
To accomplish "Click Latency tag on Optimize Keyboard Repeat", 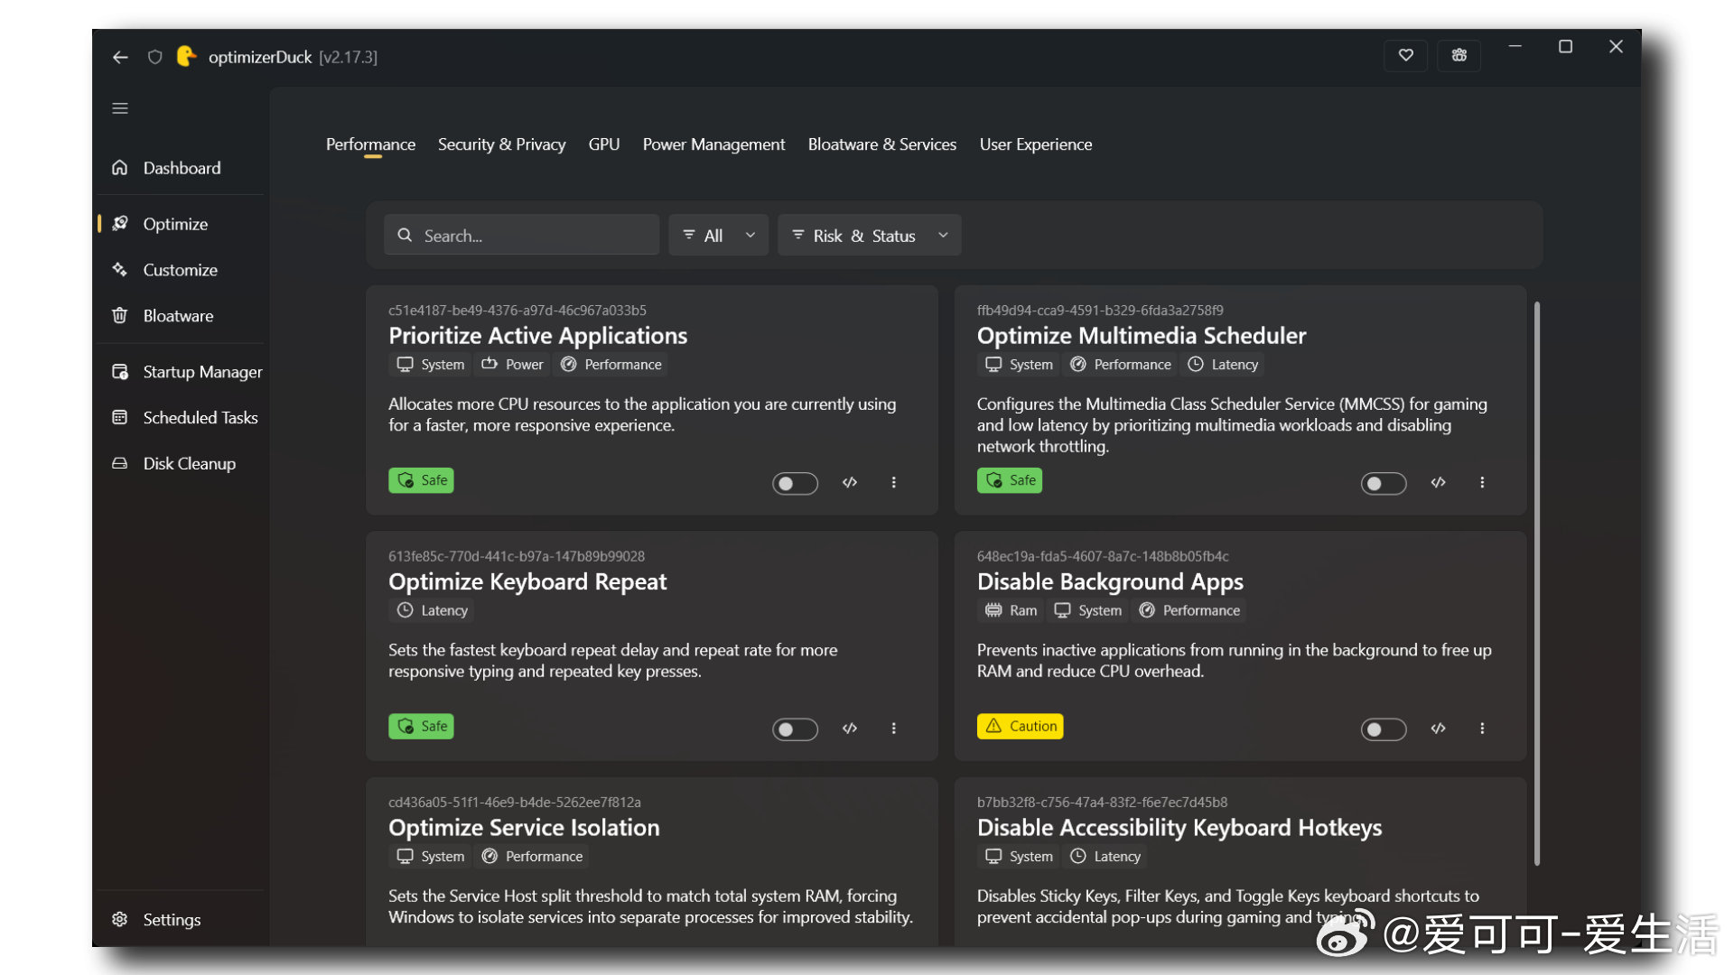I will (x=432, y=610).
